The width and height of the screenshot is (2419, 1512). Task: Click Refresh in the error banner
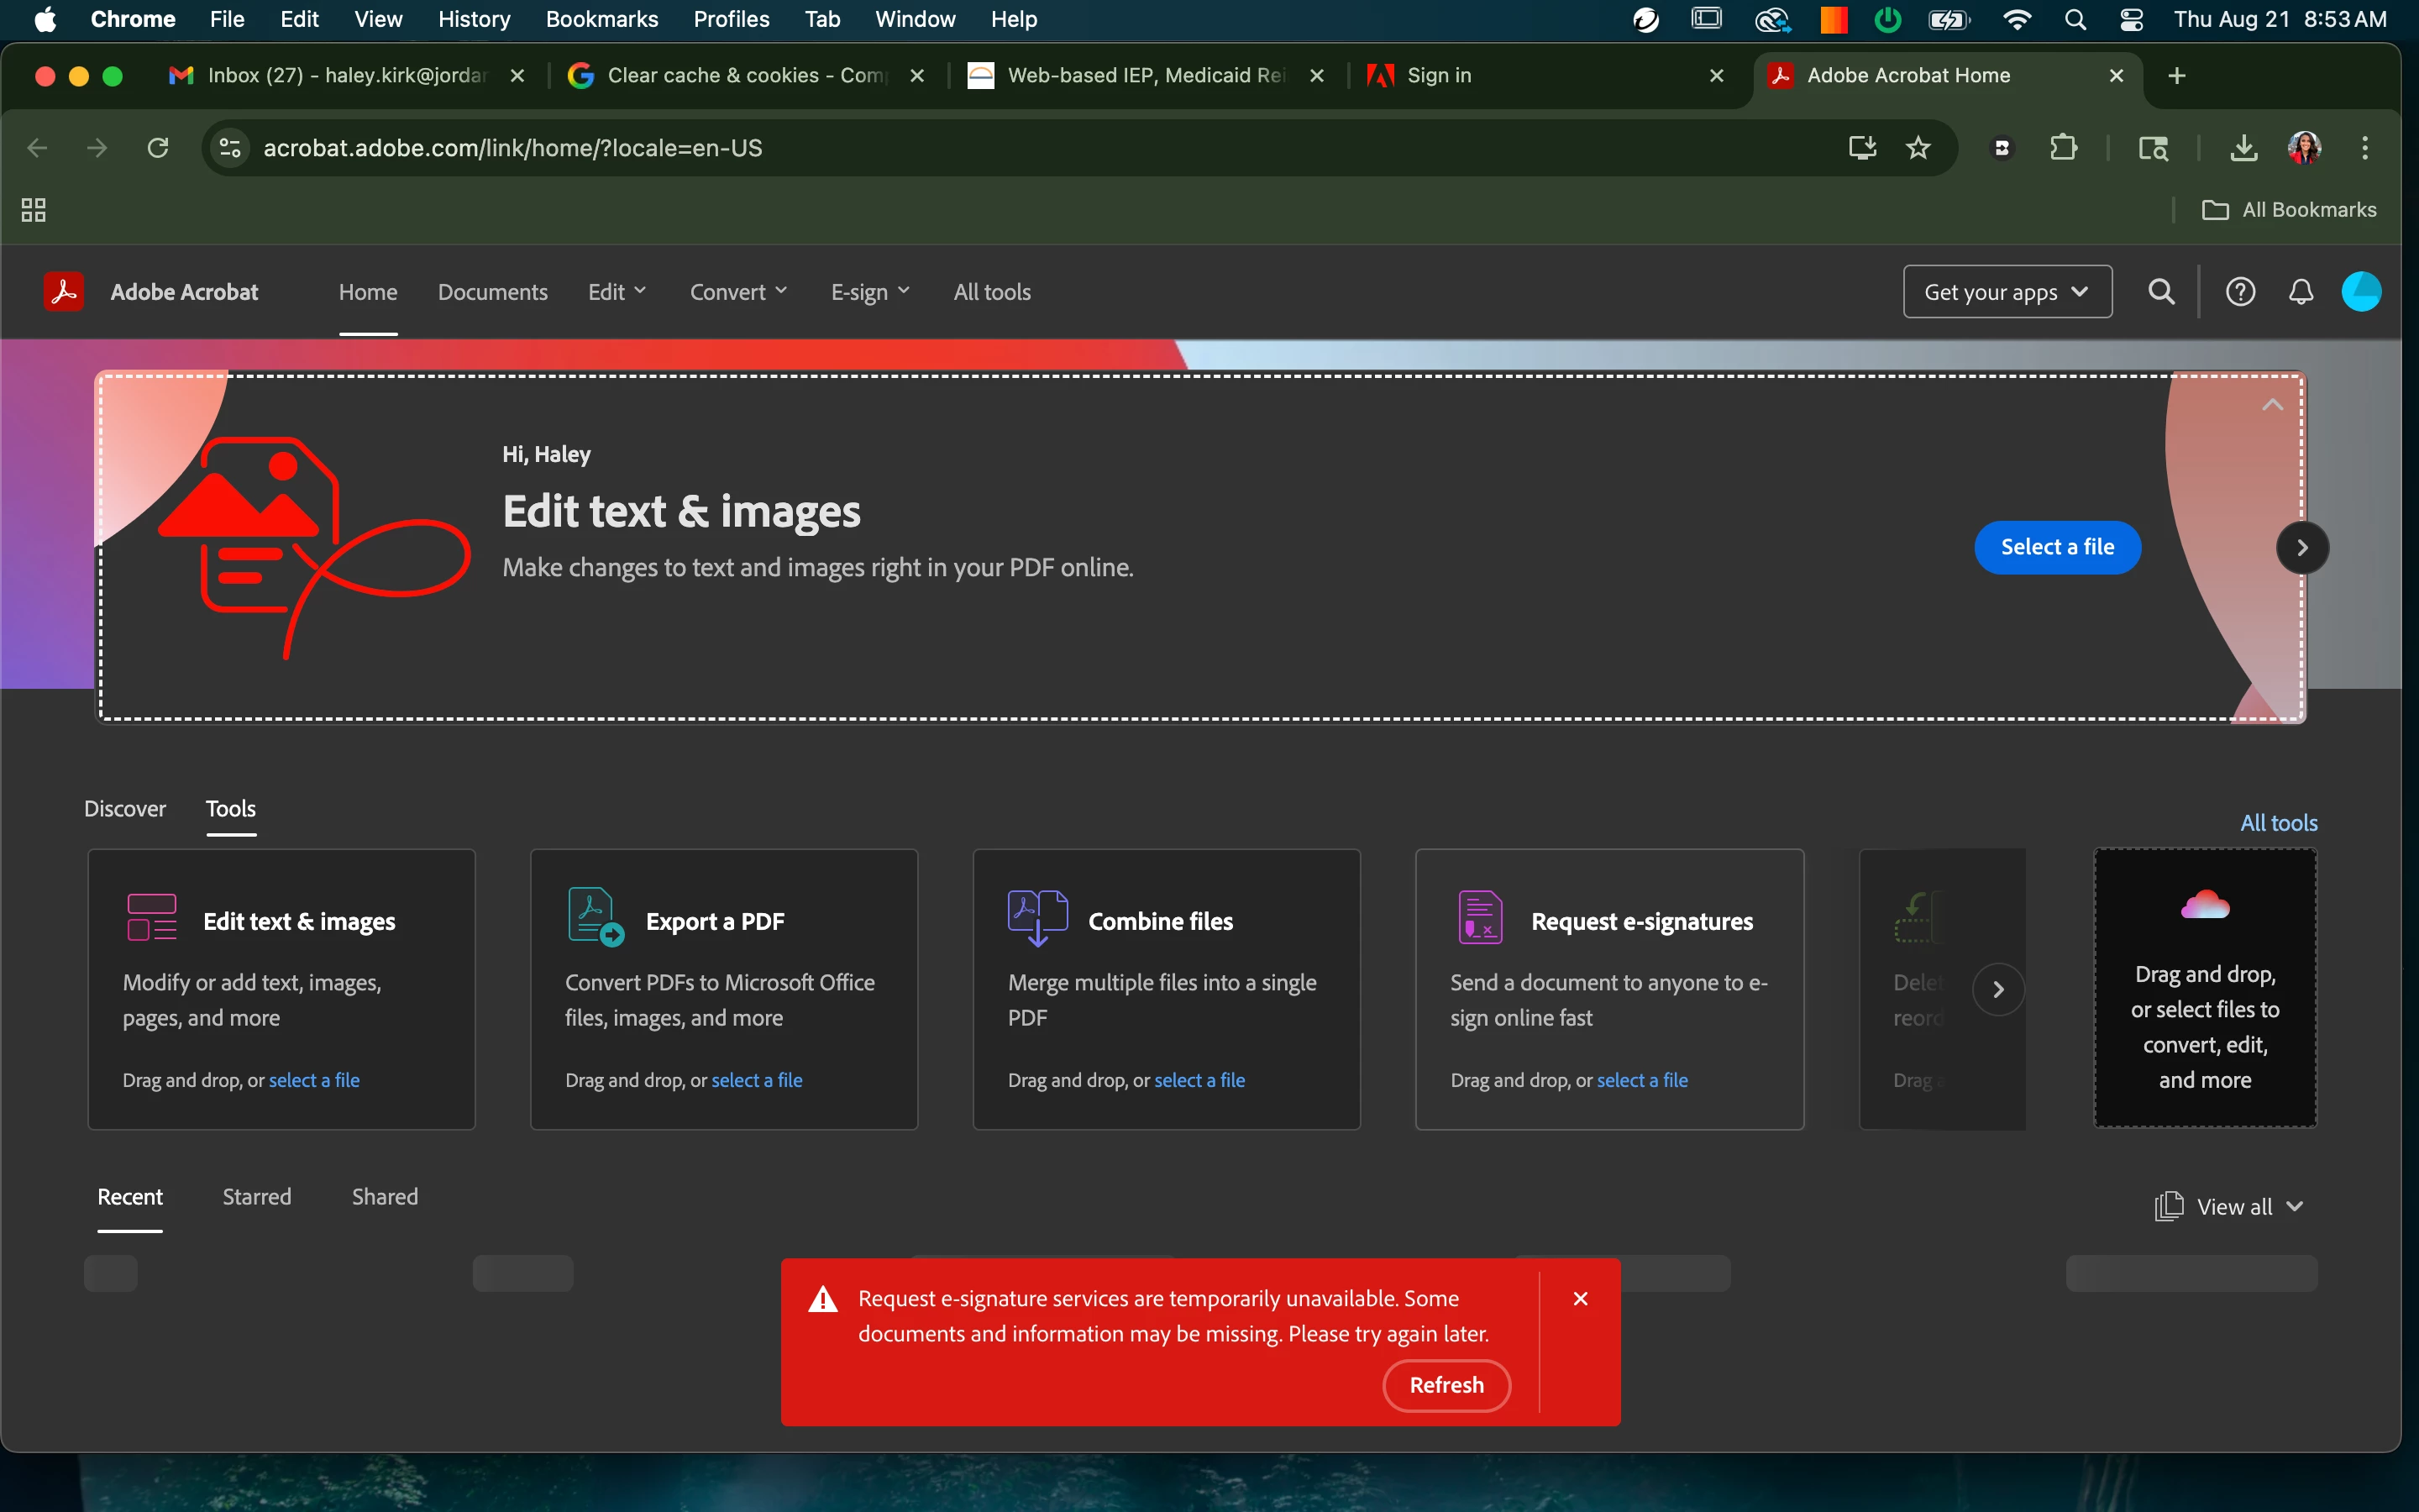[x=1446, y=1385]
